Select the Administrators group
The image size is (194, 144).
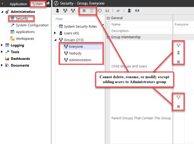[x=80, y=60]
